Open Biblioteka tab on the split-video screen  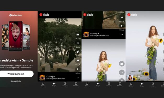120,84
